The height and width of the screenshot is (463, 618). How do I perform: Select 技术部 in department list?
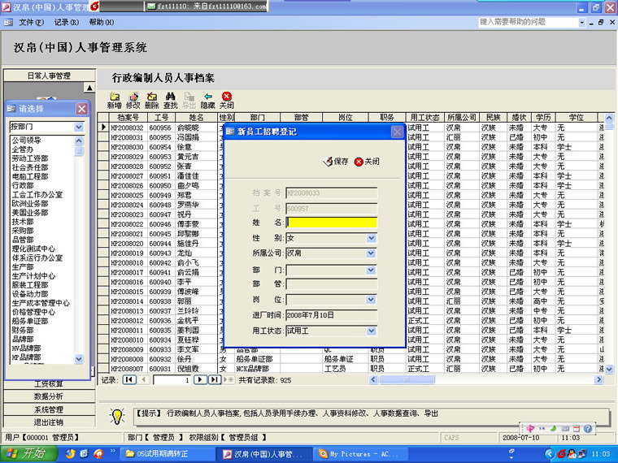[x=23, y=222]
